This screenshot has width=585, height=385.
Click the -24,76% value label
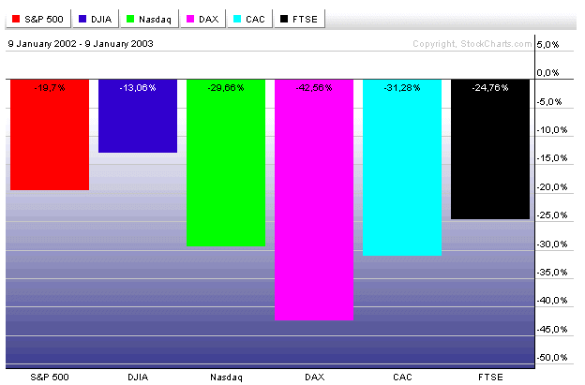click(x=490, y=87)
